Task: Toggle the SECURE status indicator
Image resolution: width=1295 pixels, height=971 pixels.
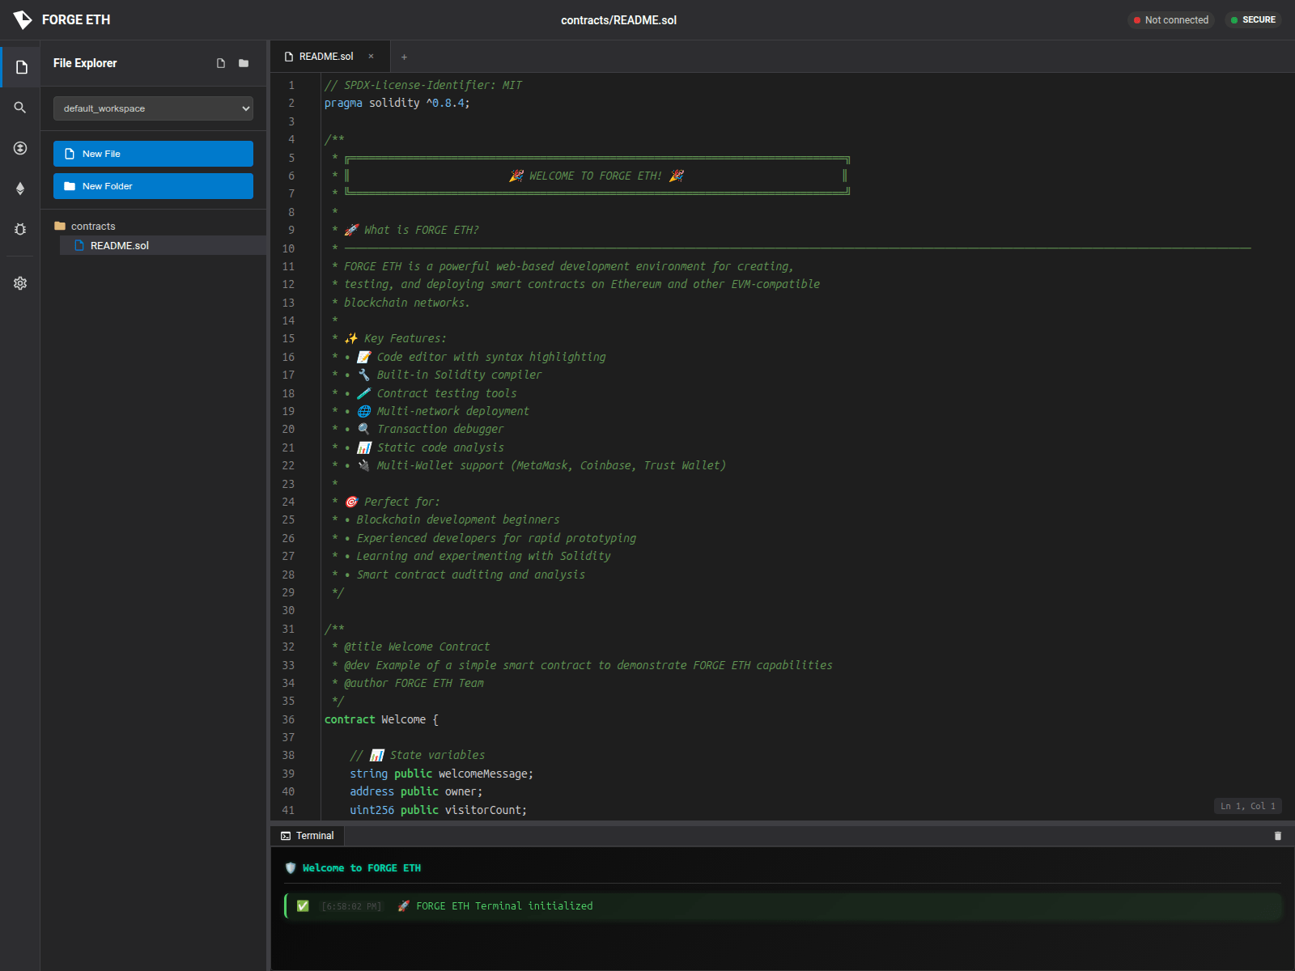Action: (x=1254, y=20)
